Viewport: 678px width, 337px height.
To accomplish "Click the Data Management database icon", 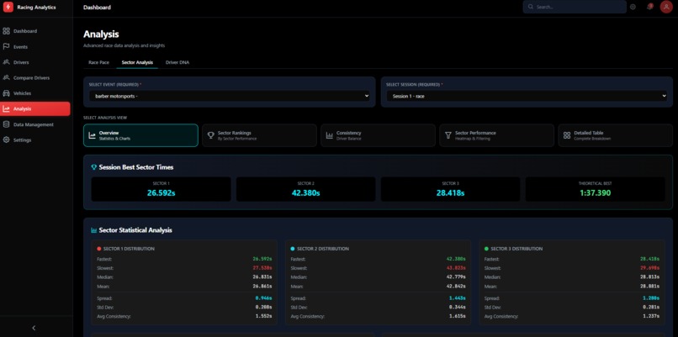I will coord(6,124).
